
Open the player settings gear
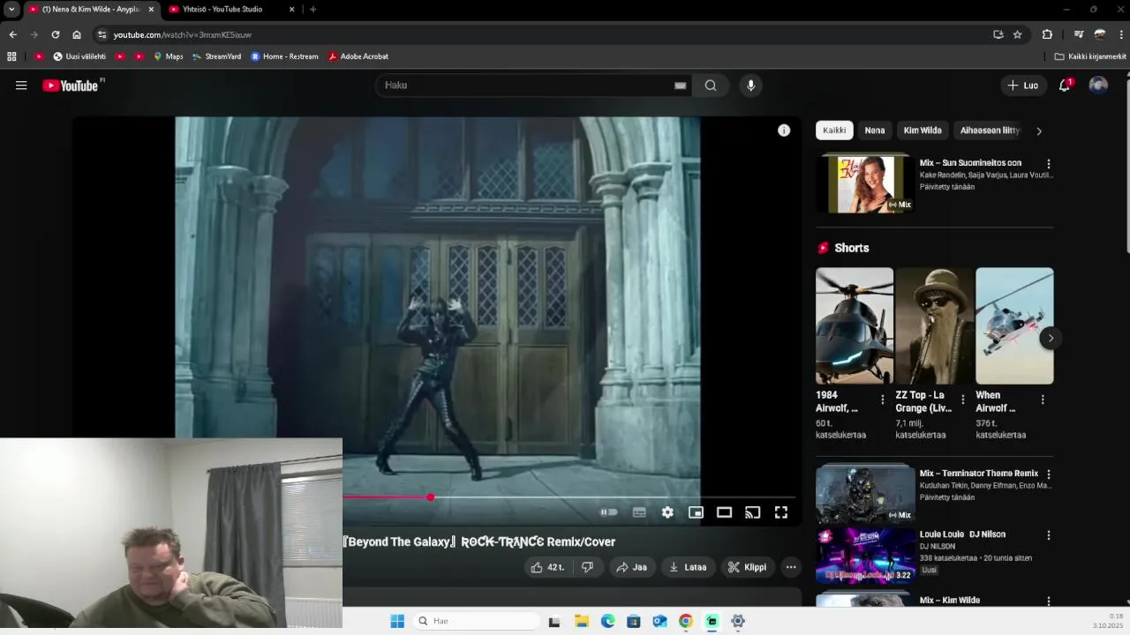pyautogui.click(x=667, y=512)
